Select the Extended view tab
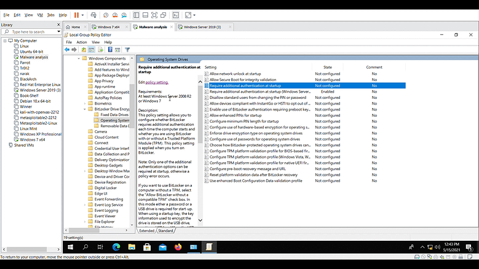 coord(146,231)
